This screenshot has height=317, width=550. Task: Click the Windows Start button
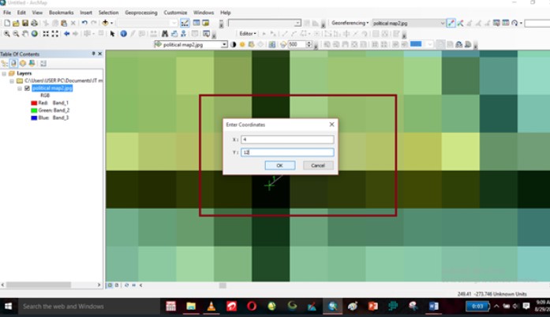[x=8, y=307]
